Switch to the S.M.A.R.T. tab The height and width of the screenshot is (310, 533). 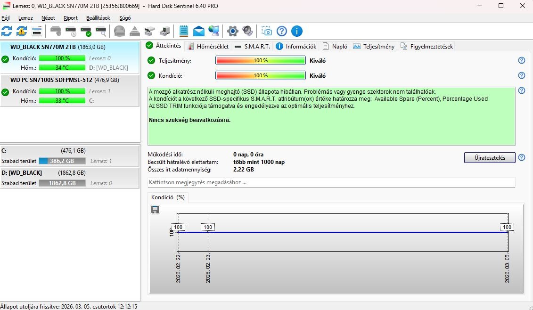[252, 47]
